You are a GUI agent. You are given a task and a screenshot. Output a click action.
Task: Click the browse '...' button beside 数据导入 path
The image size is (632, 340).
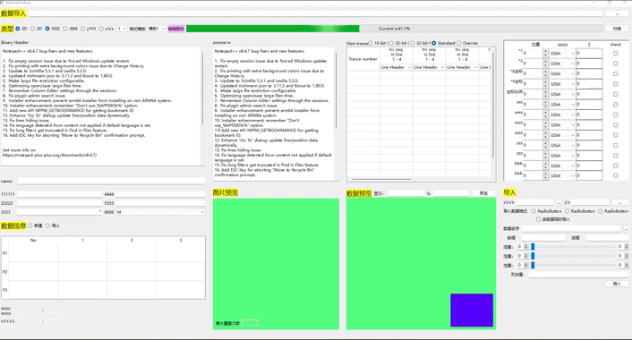617,13
